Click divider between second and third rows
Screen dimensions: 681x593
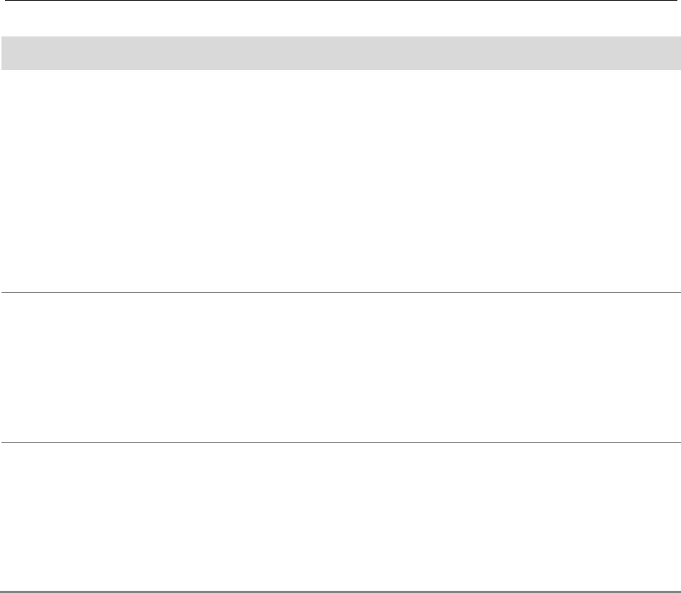pos(340,442)
